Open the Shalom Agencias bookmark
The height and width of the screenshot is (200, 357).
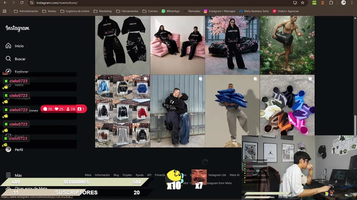pos(286,11)
